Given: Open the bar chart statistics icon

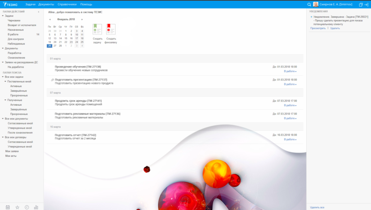Looking at the screenshot, I should 36,207.
